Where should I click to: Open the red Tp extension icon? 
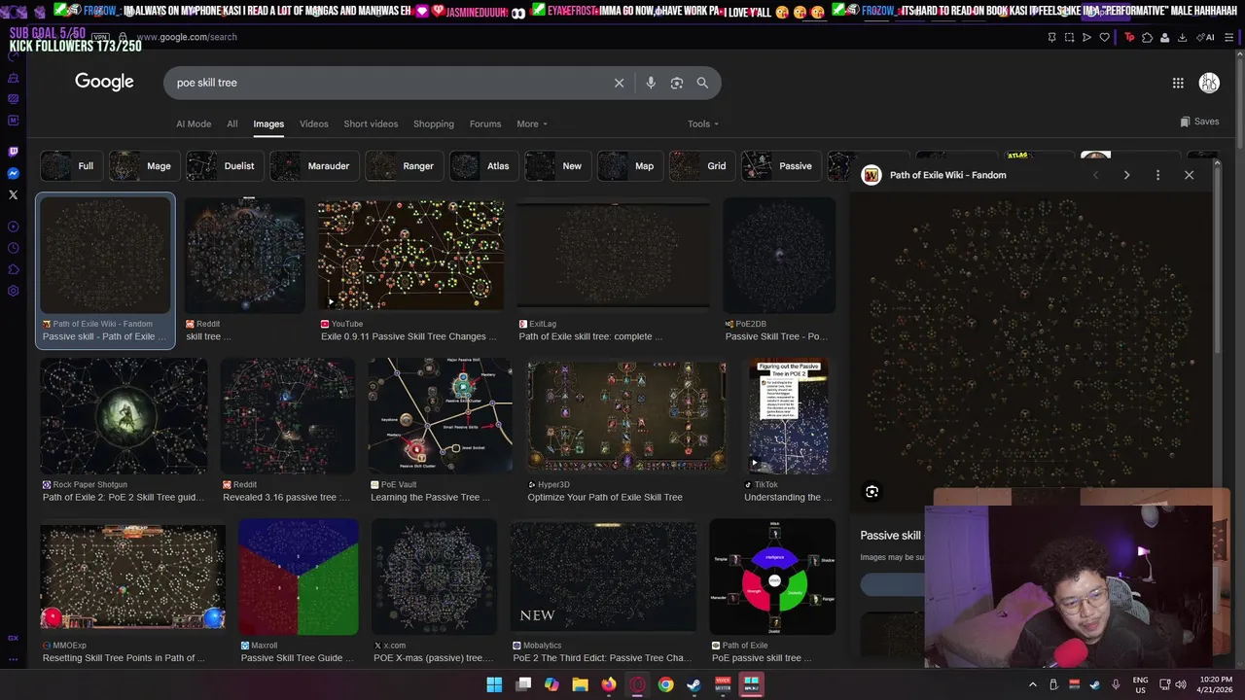(x=1129, y=37)
